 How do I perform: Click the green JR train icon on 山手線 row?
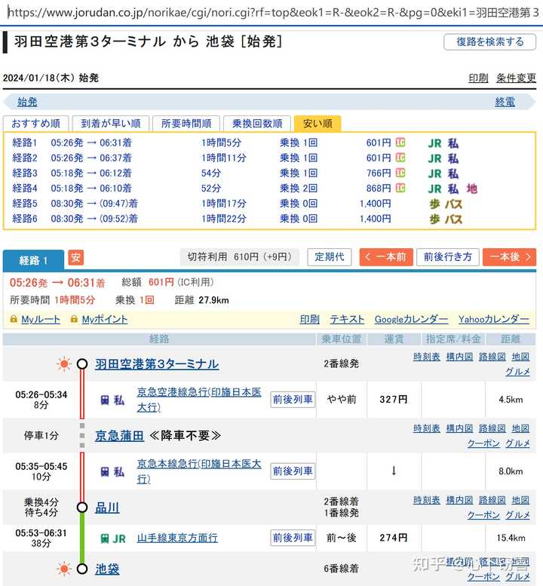coord(105,538)
